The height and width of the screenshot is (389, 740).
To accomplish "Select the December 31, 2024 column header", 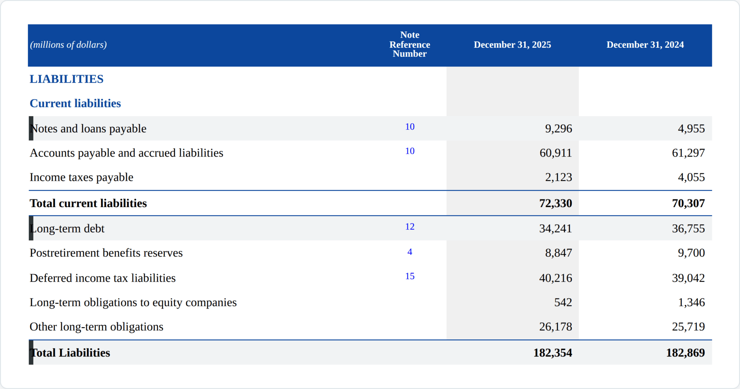I will [x=645, y=44].
